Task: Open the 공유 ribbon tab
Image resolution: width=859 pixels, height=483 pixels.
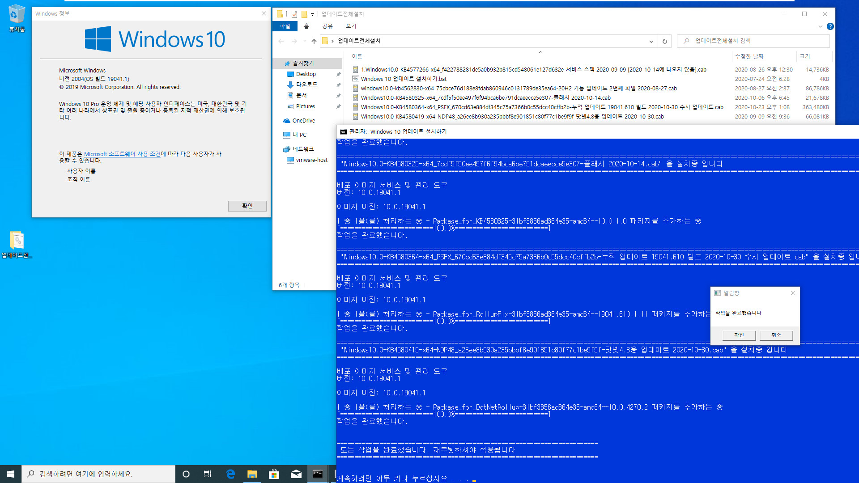Action: pyautogui.click(x=327, y=26)
